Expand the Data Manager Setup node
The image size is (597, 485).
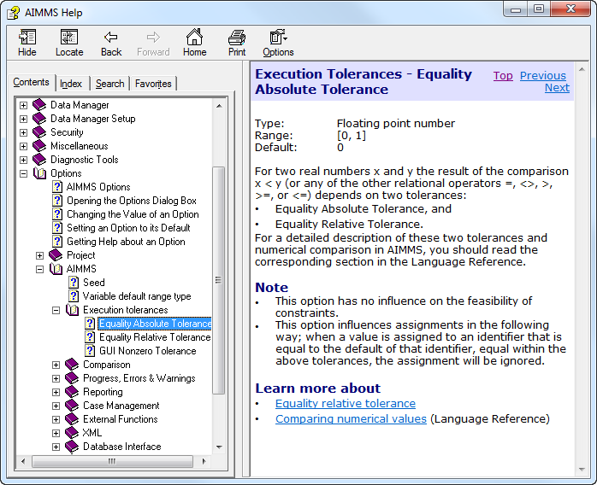[24, 119]
